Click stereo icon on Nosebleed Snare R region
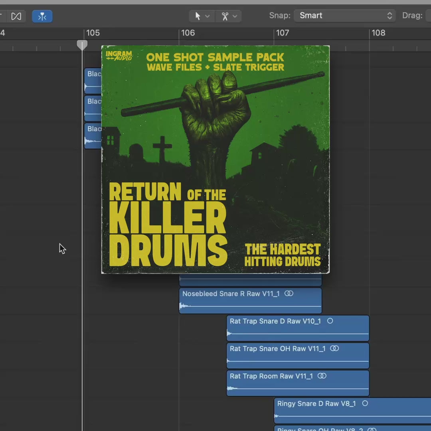431x431 pixels. coord(289,294)
